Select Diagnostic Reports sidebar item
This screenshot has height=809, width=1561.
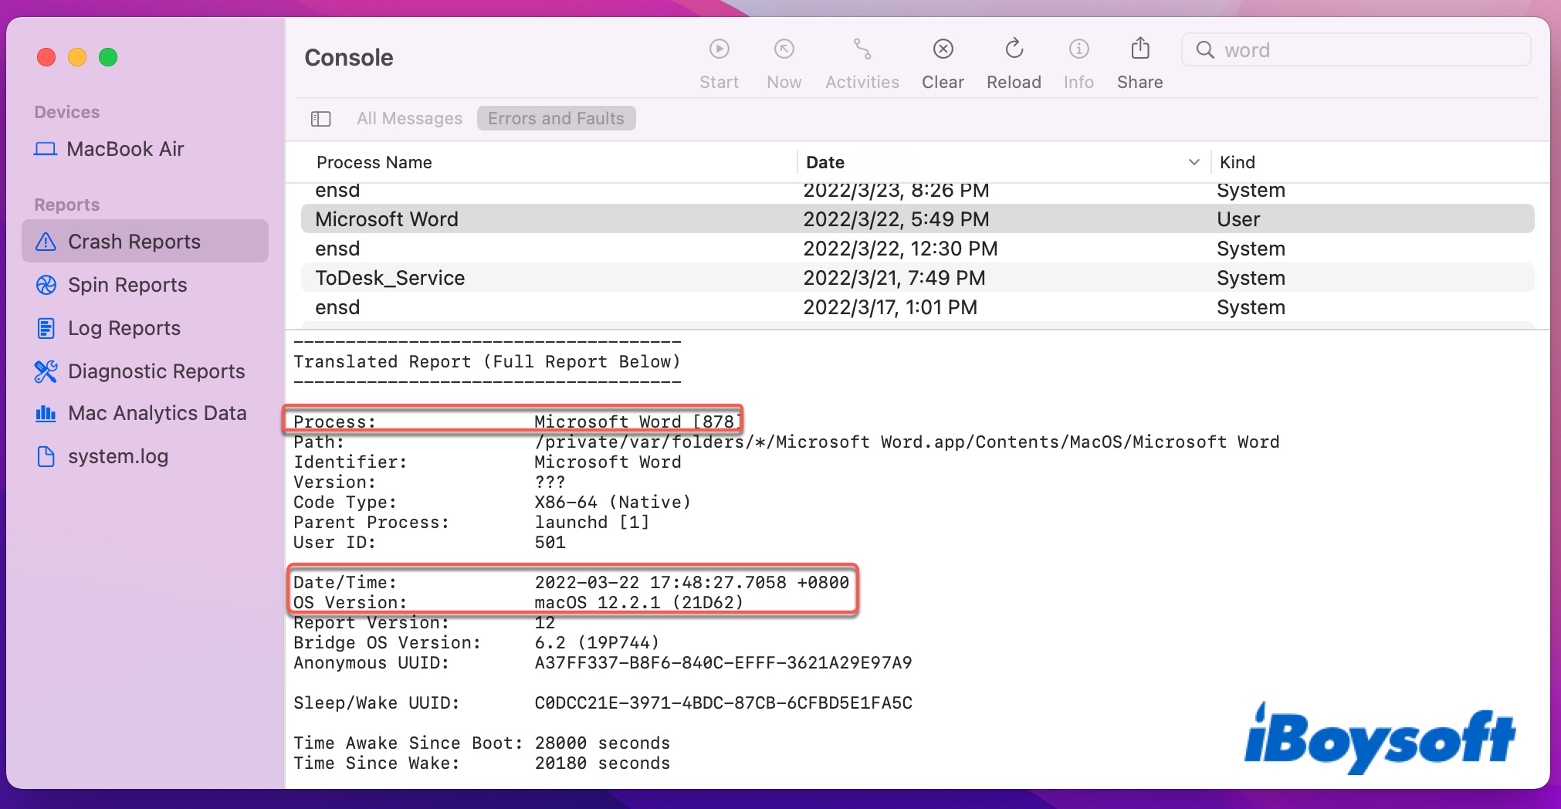(156, 371)
